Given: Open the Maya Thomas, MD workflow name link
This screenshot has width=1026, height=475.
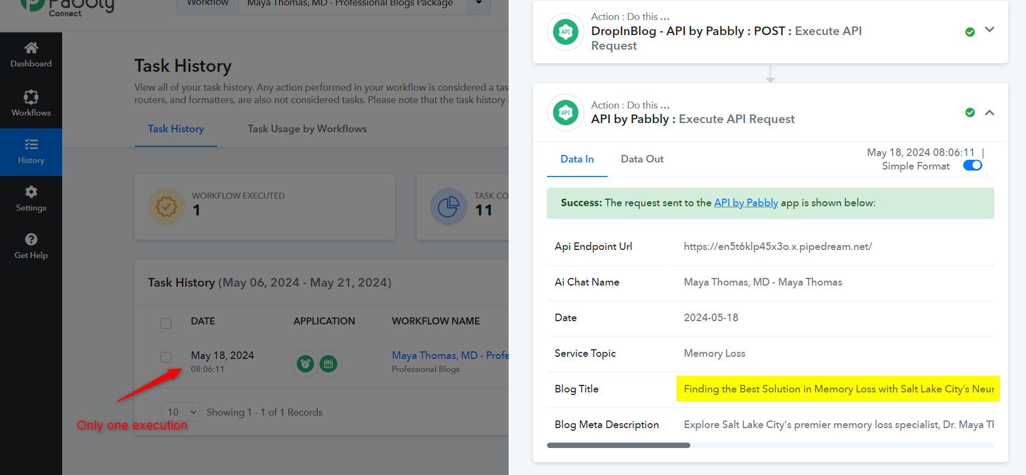Looking at the screenshot, I should coord(450,356).
